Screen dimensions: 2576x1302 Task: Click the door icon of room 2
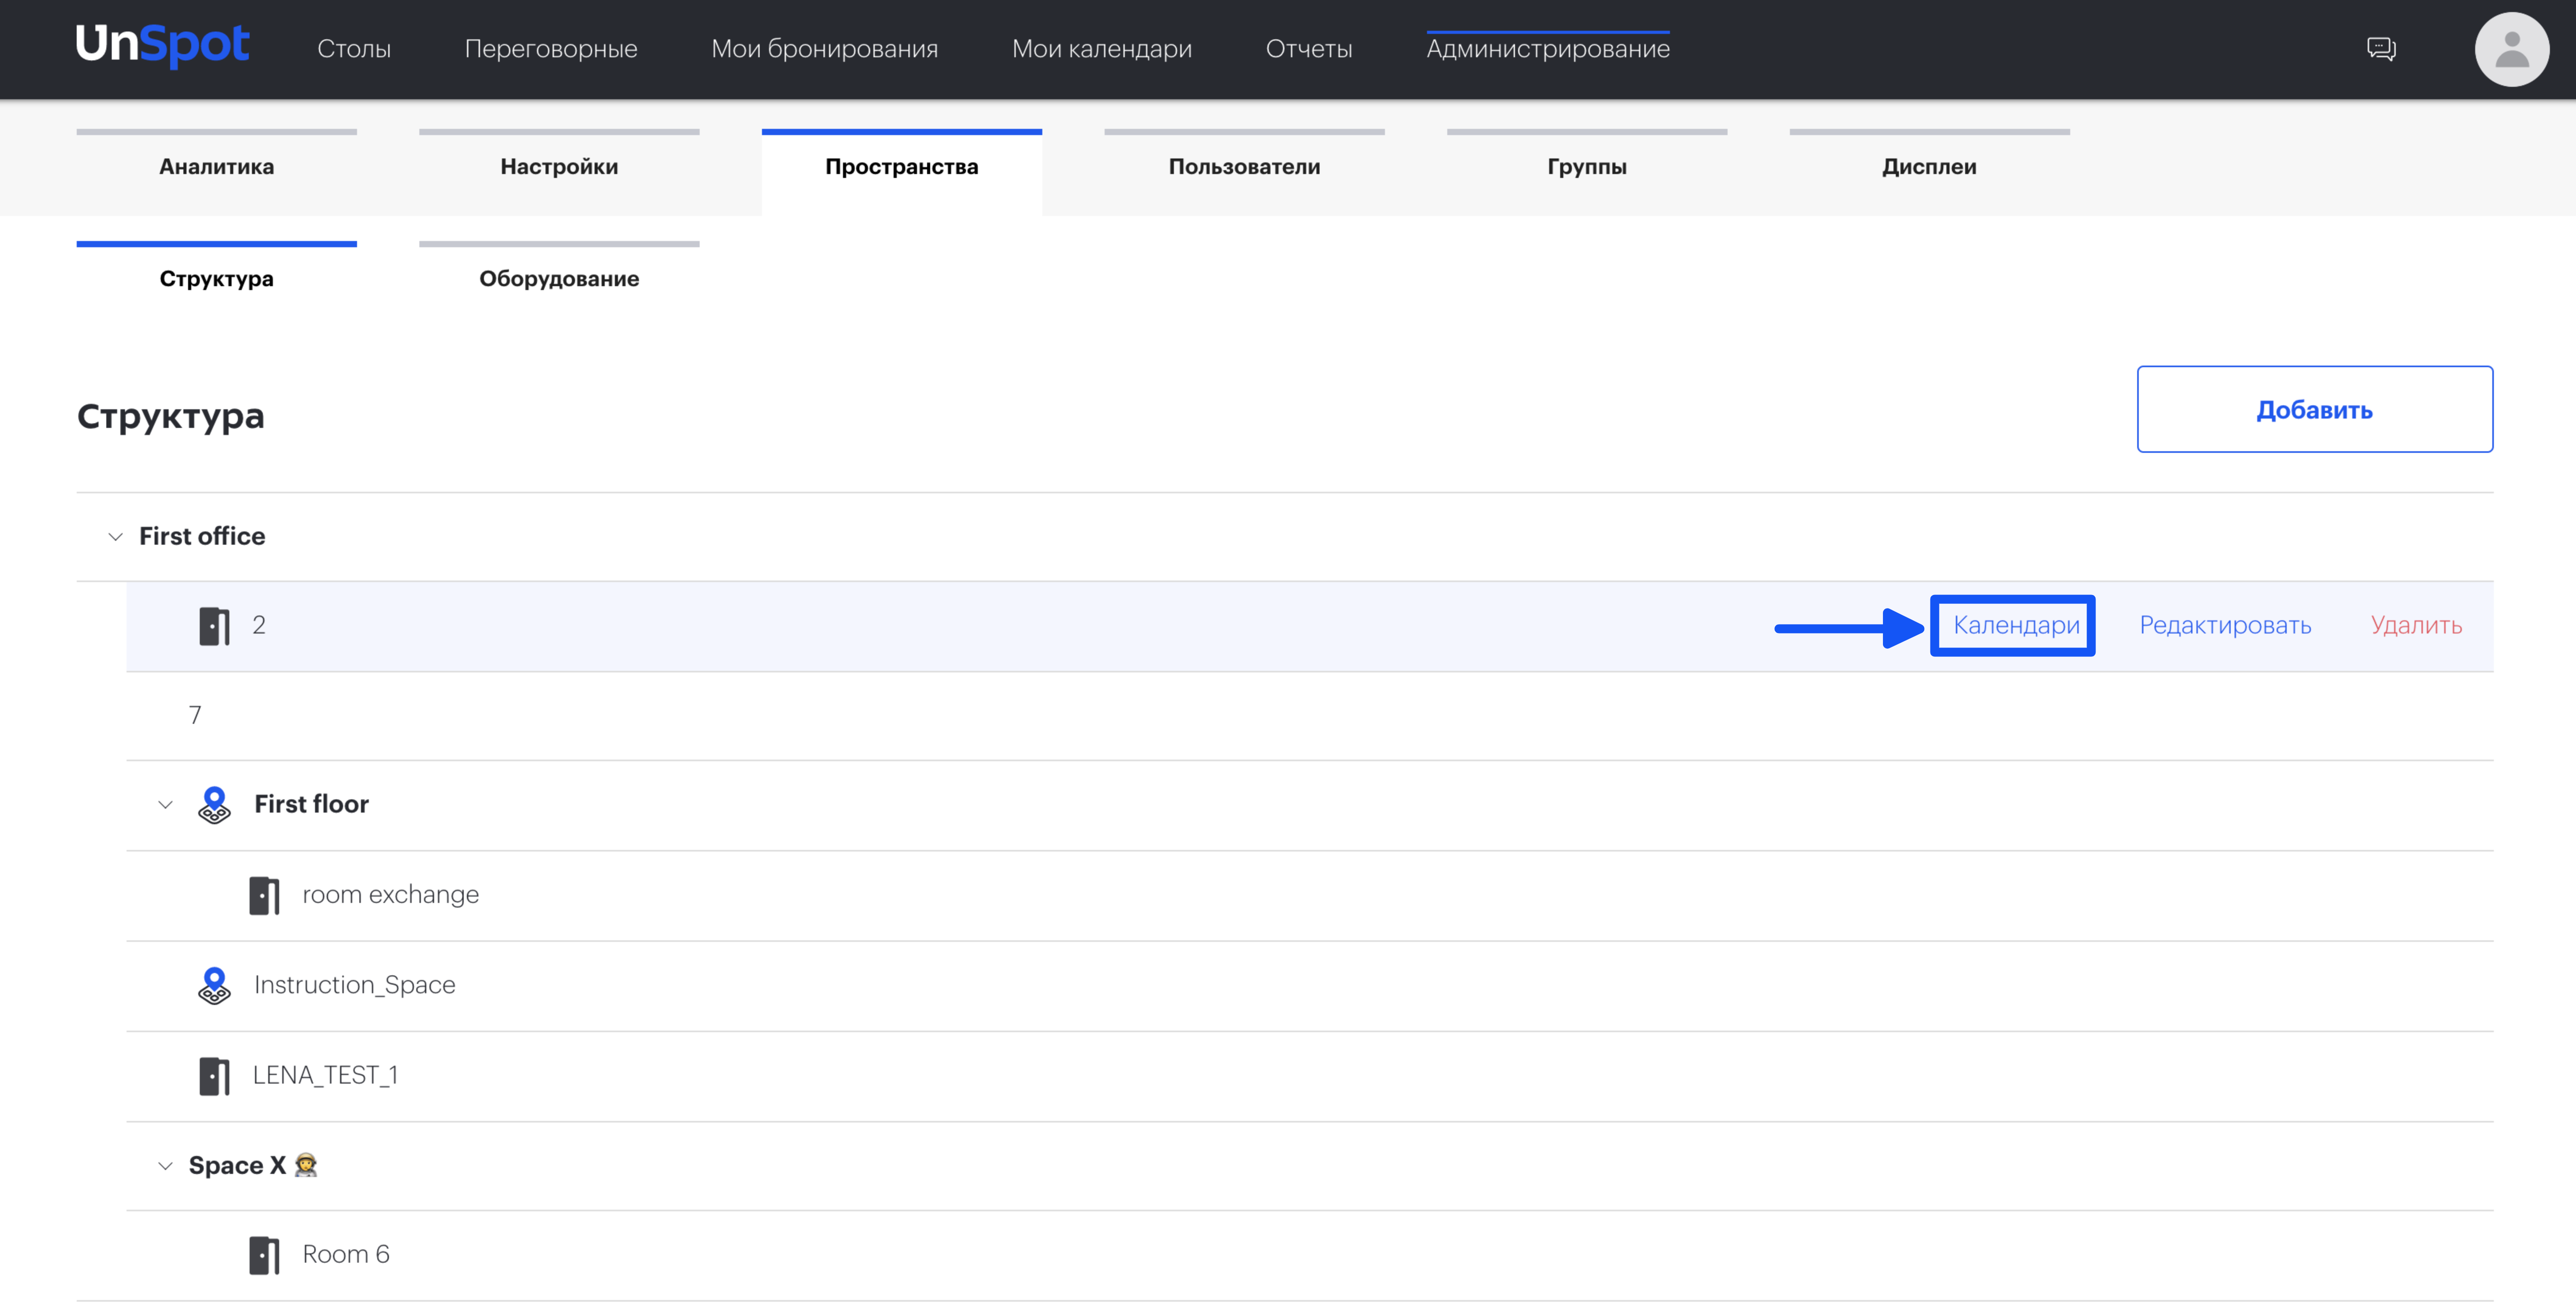point(214,626)
